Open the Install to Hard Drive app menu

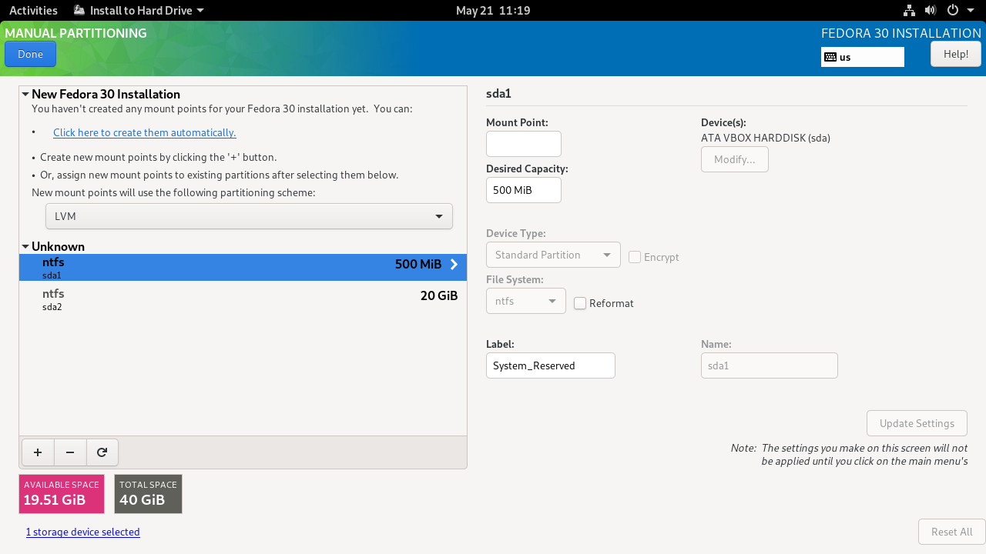(139, 11)
